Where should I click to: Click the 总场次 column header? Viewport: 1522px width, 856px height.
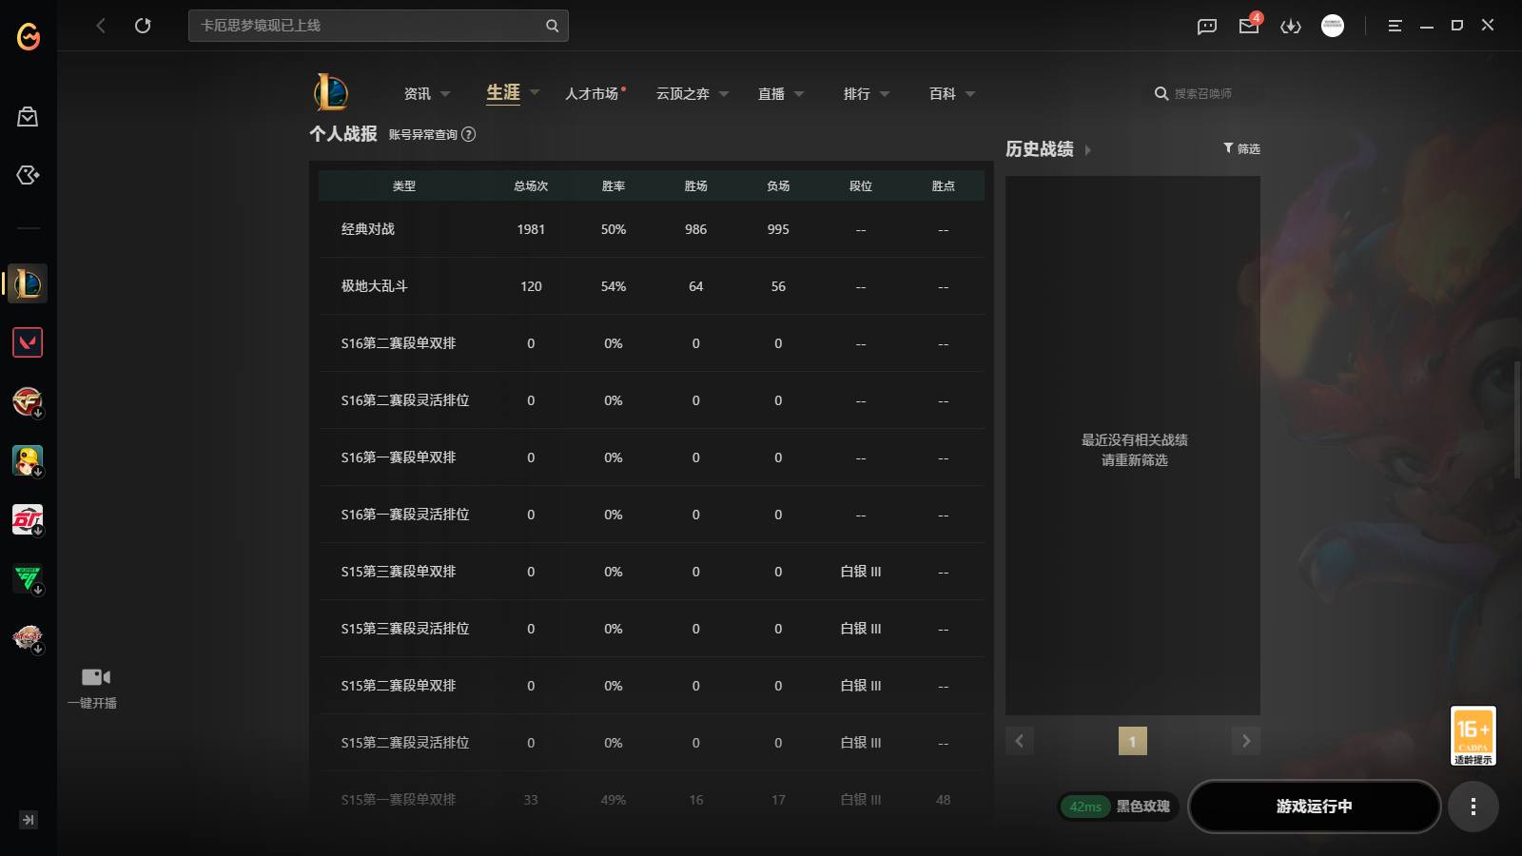531,186
